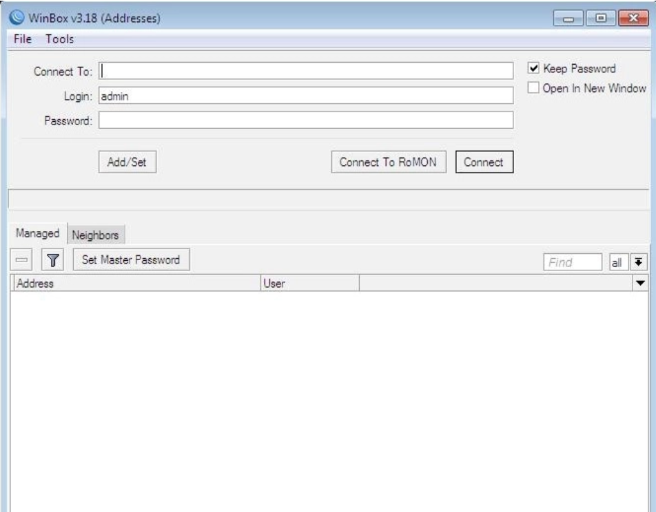This screenshot has height=512, width=656.
Task: Open the 'all' search scope dropdown
Action: point(617,262)
